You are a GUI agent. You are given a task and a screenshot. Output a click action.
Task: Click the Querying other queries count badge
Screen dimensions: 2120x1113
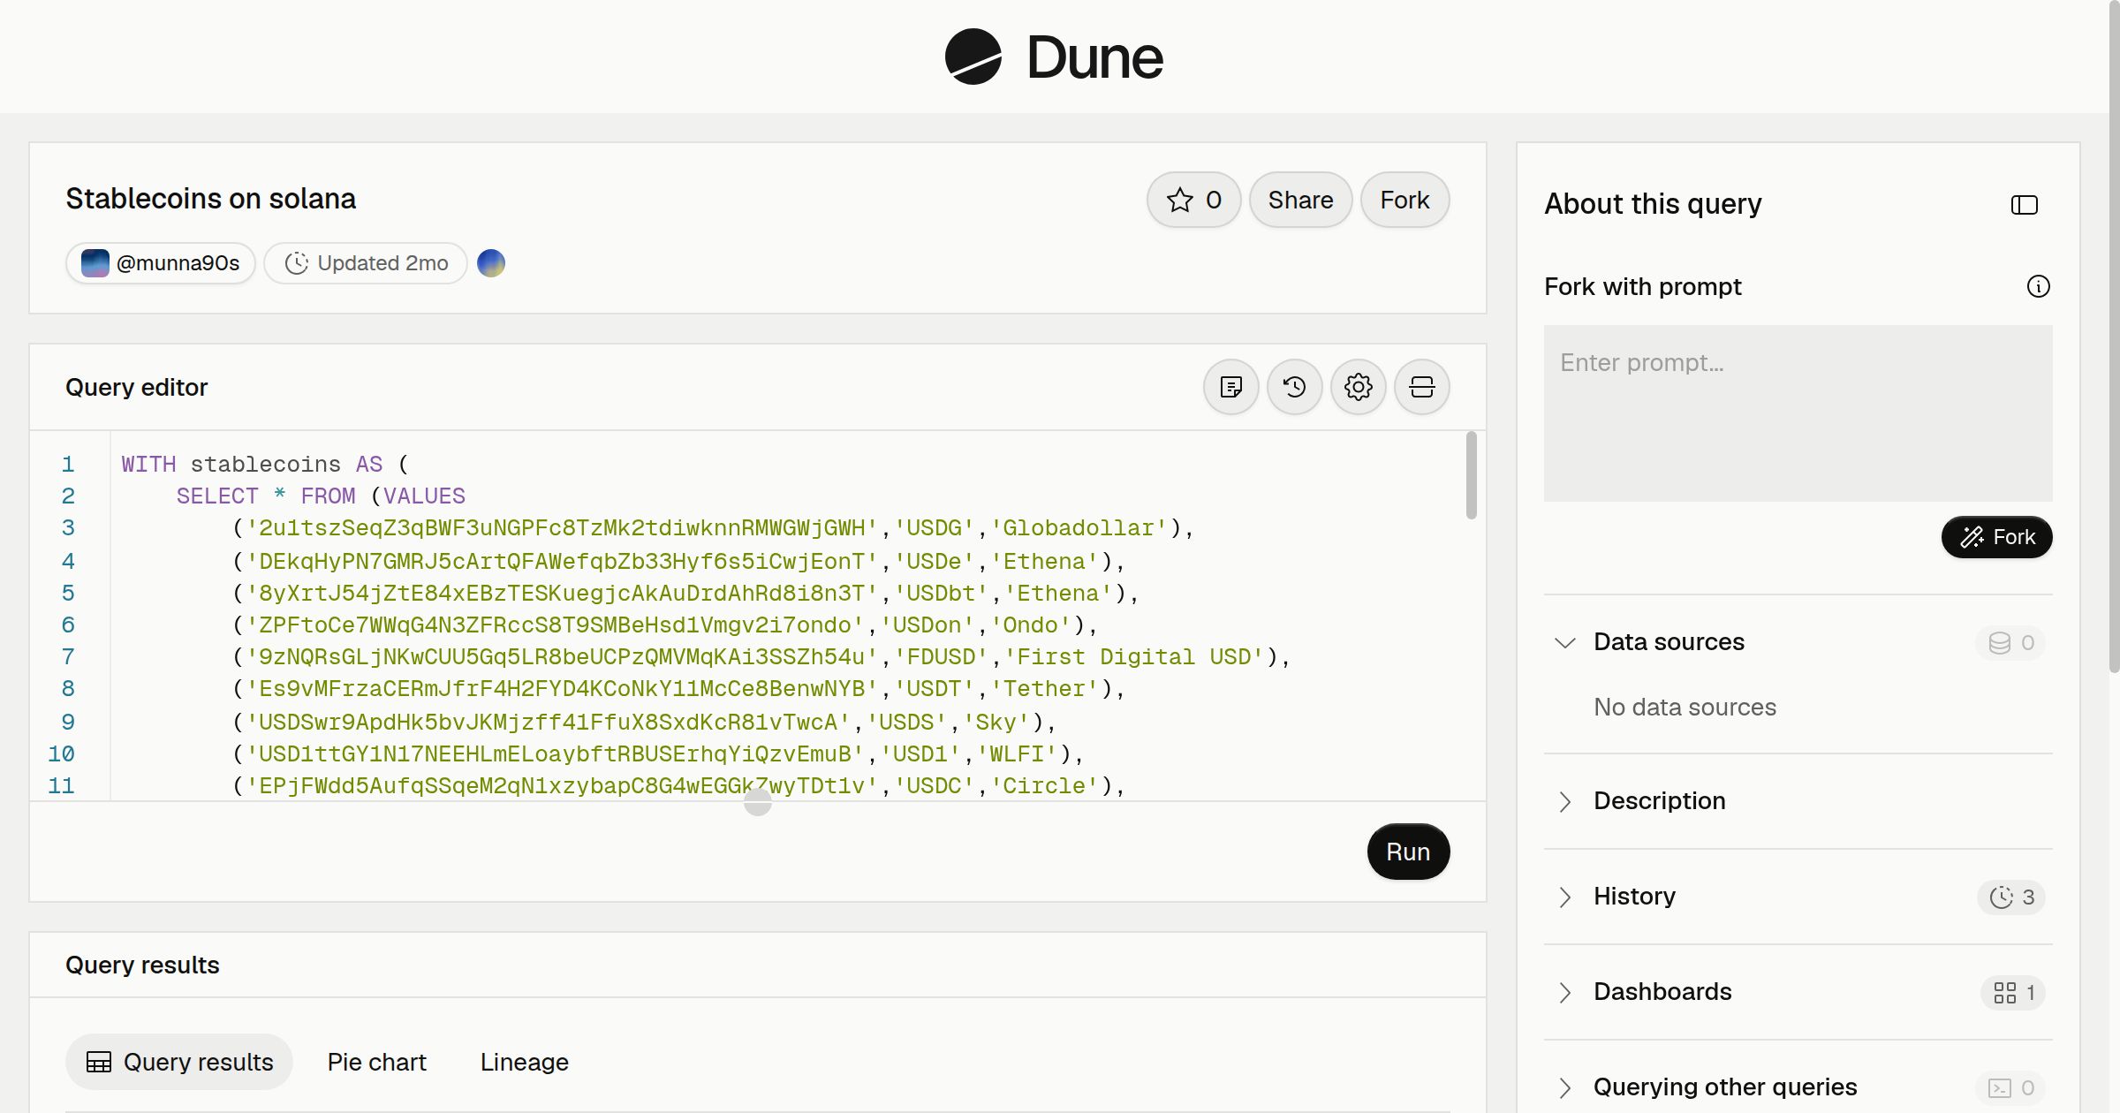tap(2010, 1088)
